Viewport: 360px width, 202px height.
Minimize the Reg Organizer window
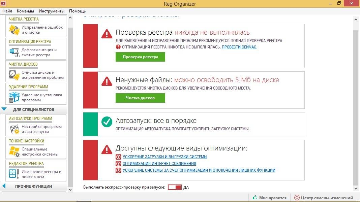click(x=330, y=3)
